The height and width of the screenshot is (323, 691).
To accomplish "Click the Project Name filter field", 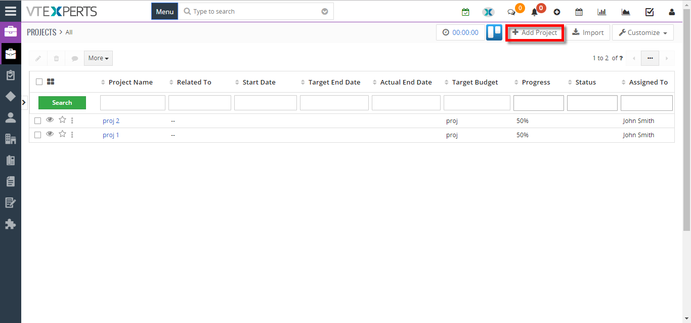I will tap(133, 103).
